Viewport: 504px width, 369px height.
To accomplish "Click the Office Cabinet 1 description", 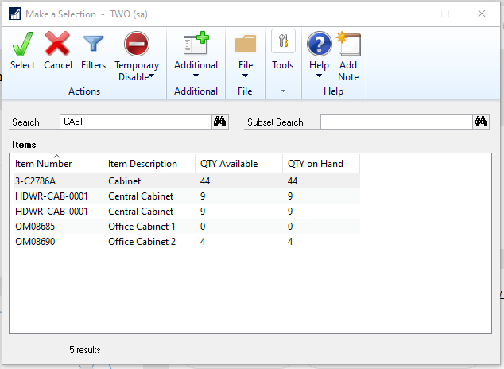I will (142, 227).
